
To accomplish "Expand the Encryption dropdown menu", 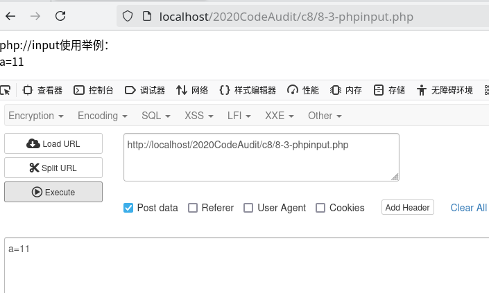I will pyautogui.click(x=36, y=116).
